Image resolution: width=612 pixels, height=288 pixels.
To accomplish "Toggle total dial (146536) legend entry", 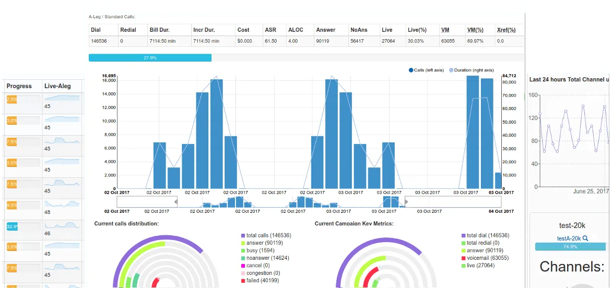I will (x=485, y=235).
